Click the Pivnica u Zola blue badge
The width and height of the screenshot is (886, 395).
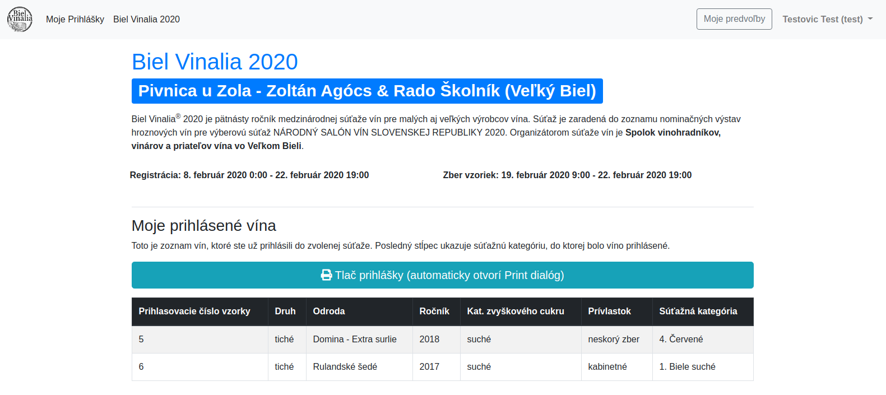(367, 91)
